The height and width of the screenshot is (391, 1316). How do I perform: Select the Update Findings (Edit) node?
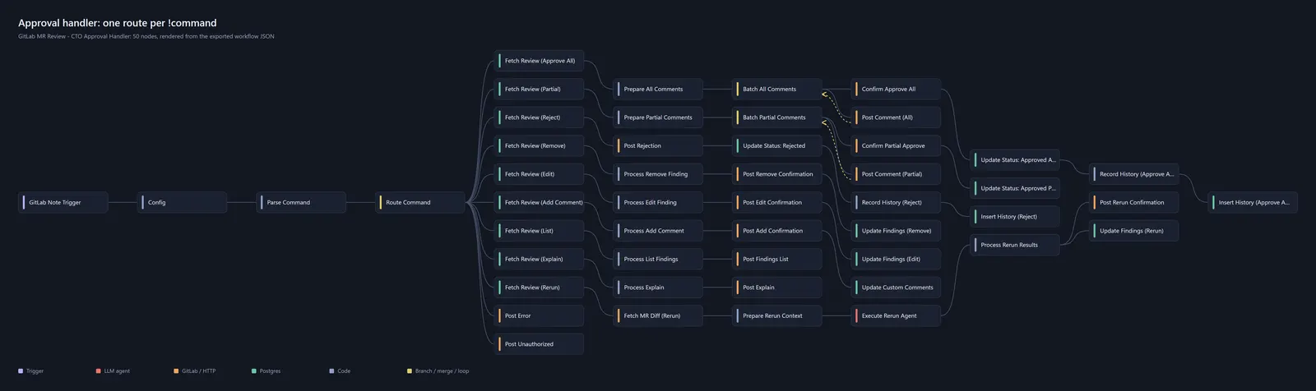pos(896,259)
